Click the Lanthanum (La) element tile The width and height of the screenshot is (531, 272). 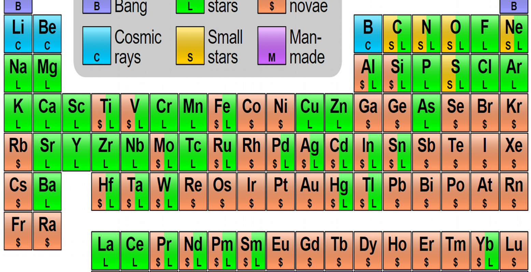(106, 251)
